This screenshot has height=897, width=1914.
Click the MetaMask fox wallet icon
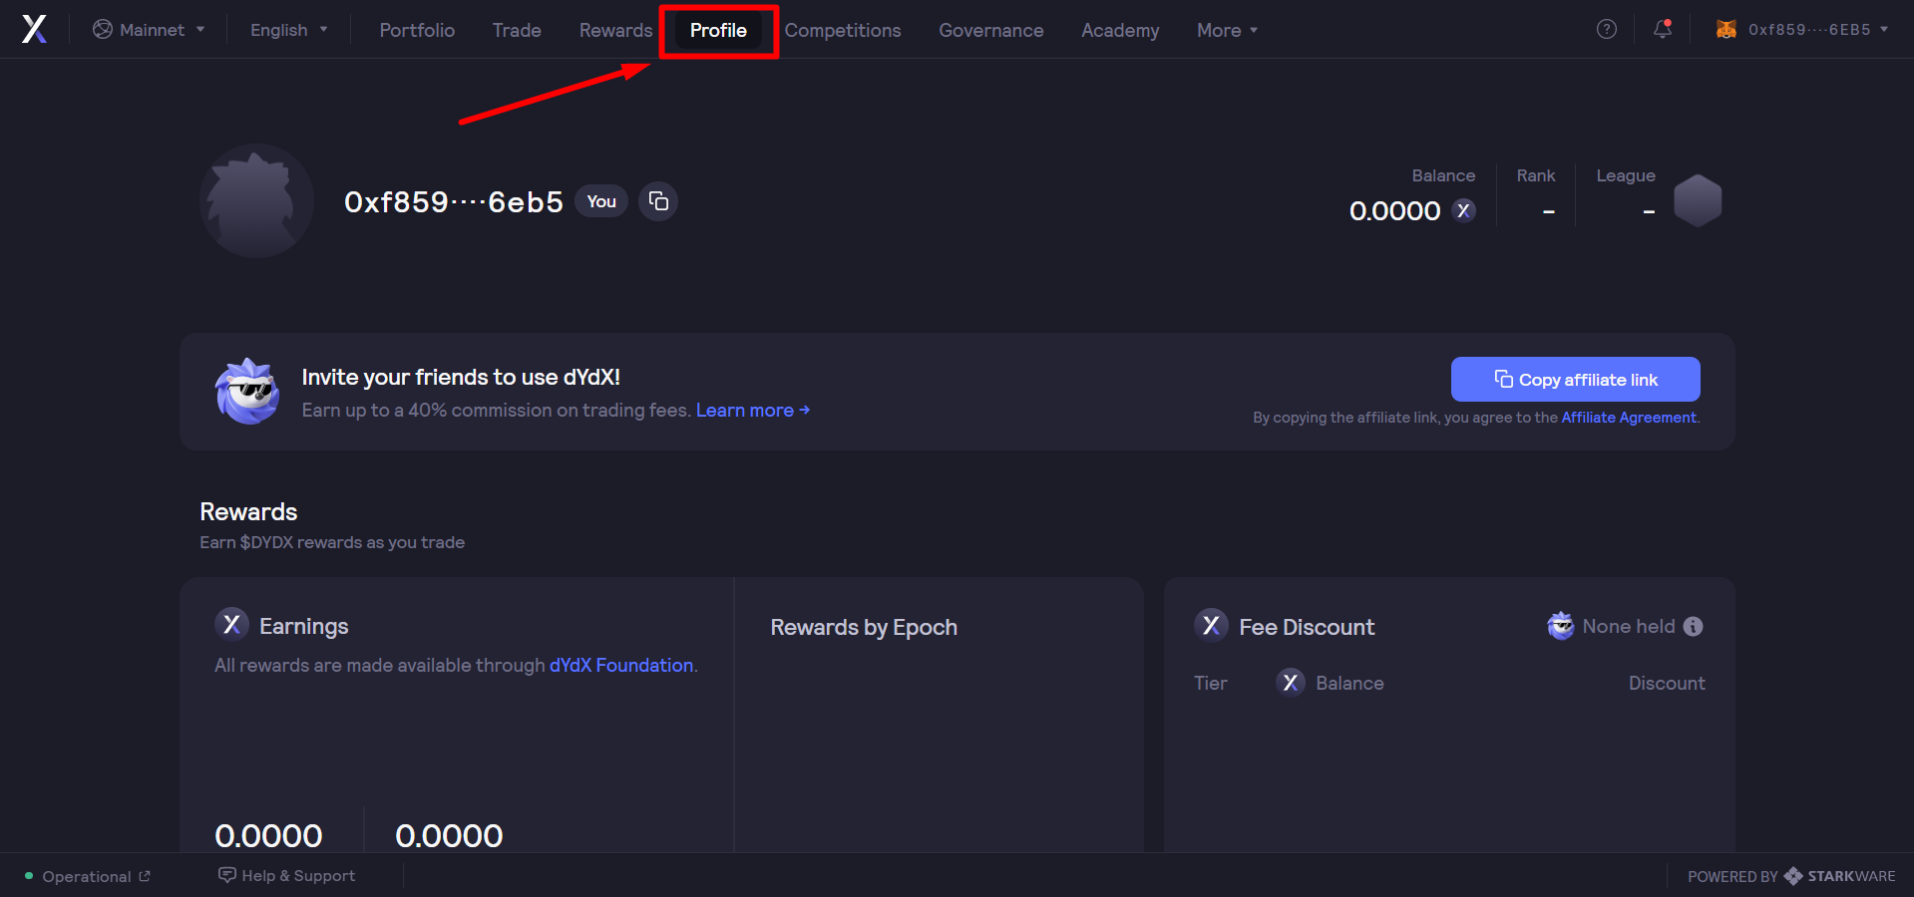(x=1725, y=29)
